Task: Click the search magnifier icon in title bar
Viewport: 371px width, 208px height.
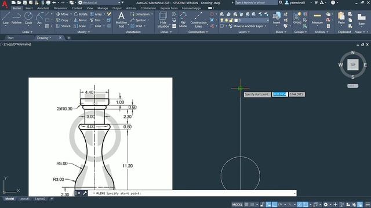Action: point(281,2)
